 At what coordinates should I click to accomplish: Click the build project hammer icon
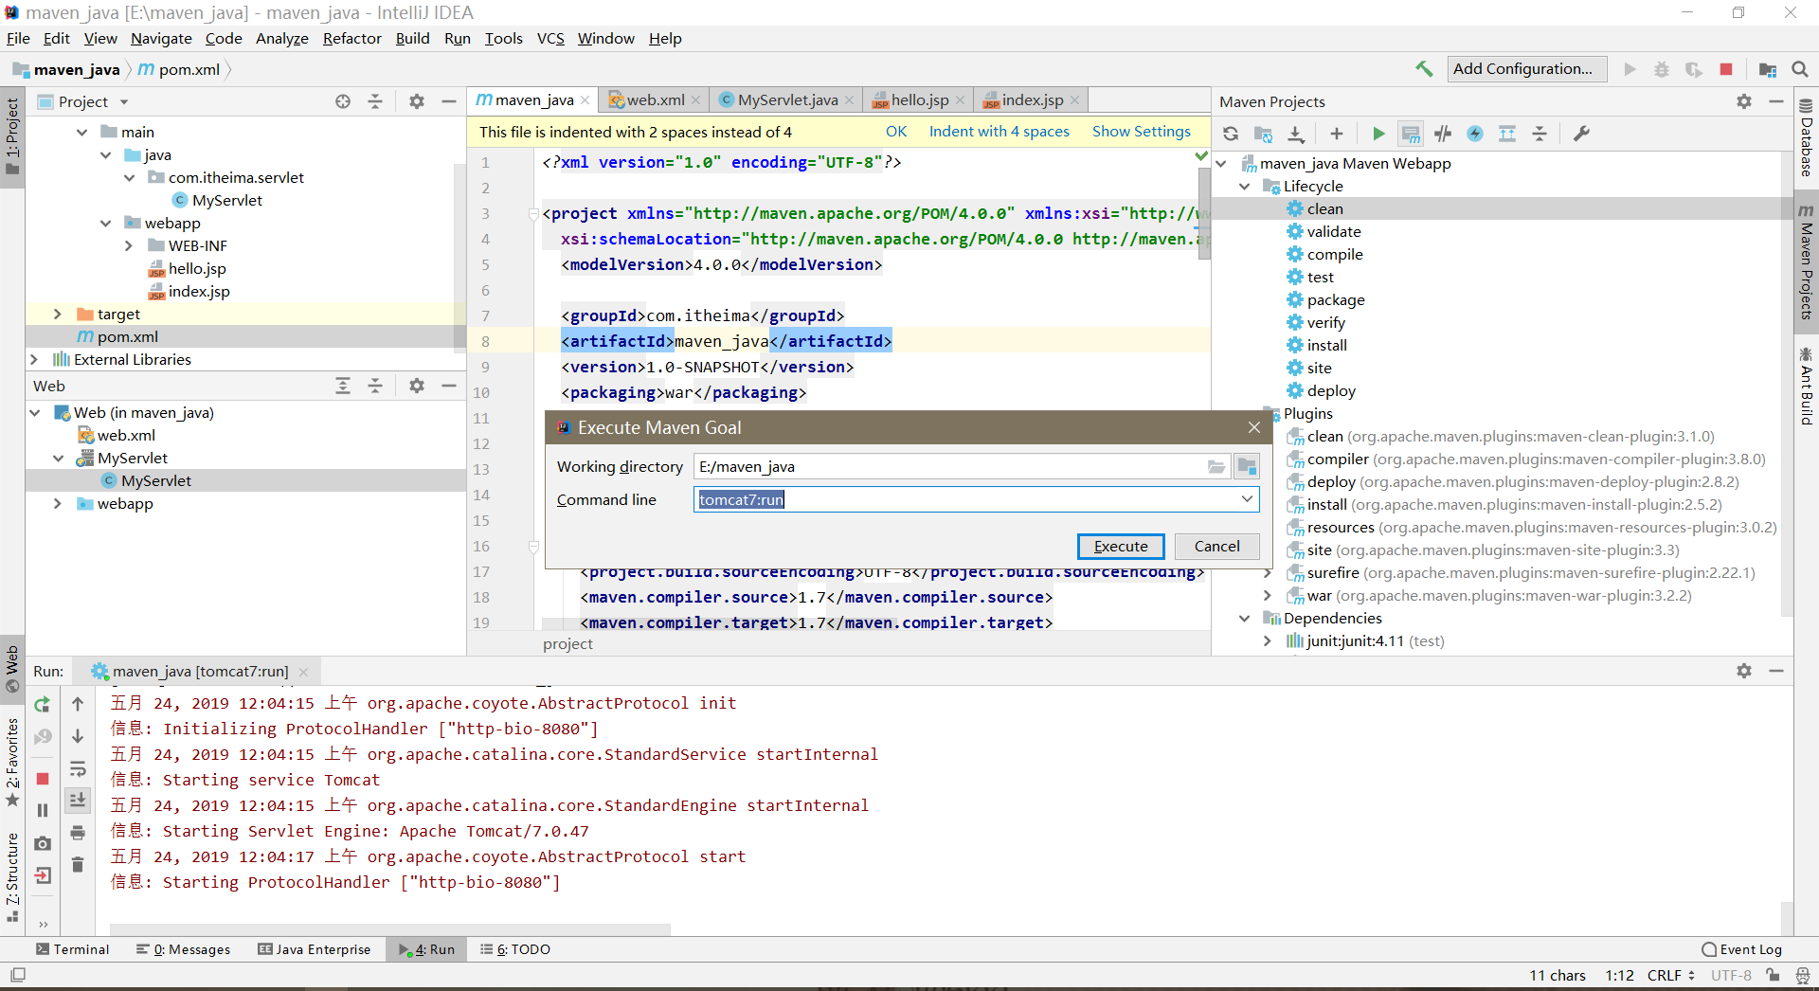coord(1424,69)
